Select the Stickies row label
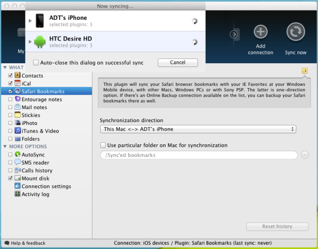Image resolution: width=318 pixels, height=249 pixels. [x=31, y=115]
